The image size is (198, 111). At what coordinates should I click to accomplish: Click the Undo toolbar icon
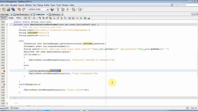click(x=19, y=9)
